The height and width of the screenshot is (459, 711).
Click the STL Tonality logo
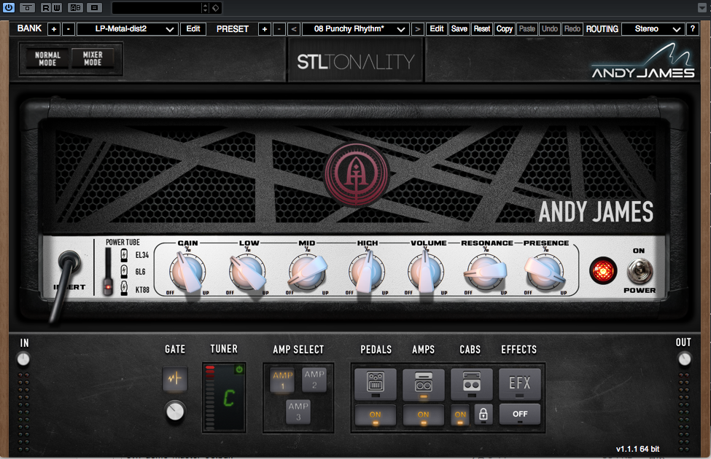(356, 61)
